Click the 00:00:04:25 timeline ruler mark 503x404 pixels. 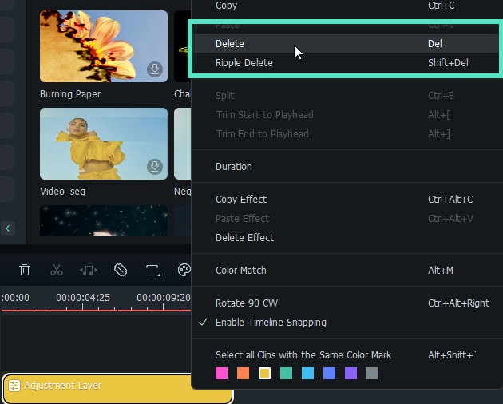click(x=83, y=298)
